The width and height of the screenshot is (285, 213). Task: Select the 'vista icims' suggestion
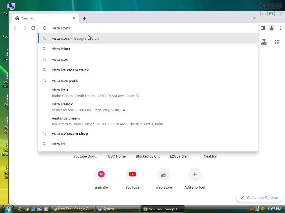[148, 49]
